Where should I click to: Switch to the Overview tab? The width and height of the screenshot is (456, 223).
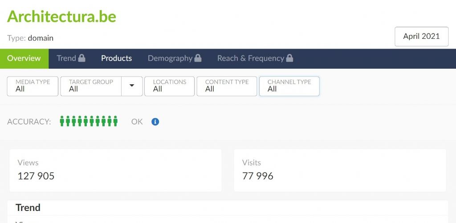pos(24,58)
